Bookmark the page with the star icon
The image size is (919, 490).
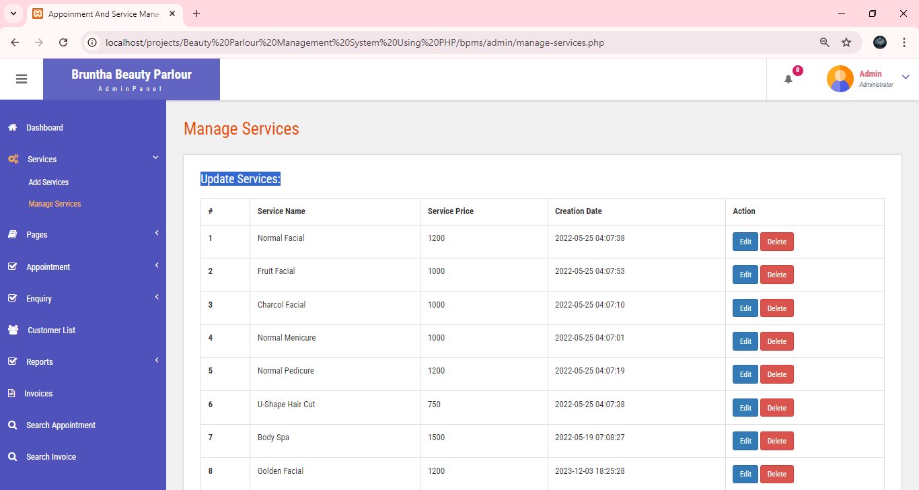click(x=846, y=42)
